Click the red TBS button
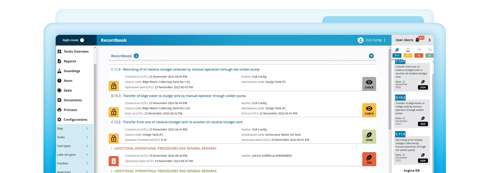Image resolution: width=486 pixels, height=173 pixels. [369, 159]
